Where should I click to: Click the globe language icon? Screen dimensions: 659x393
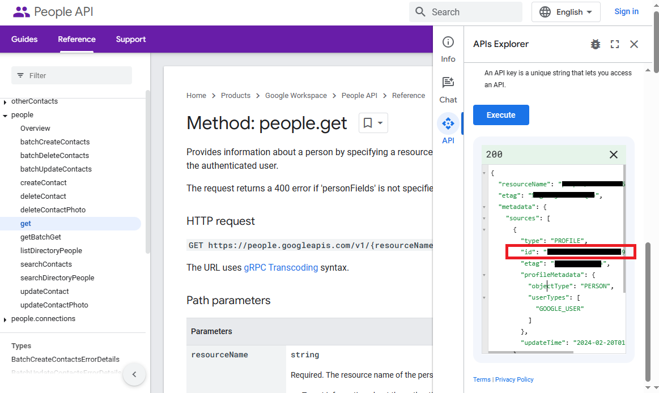[545, 12]
